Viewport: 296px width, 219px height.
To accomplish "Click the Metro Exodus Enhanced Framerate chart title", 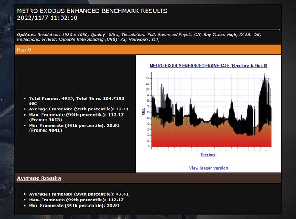I will point(209,66).
